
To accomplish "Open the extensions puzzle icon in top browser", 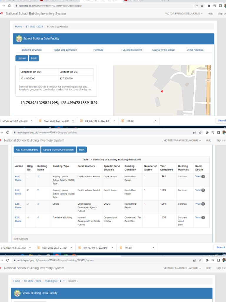I will click(209, 6).
